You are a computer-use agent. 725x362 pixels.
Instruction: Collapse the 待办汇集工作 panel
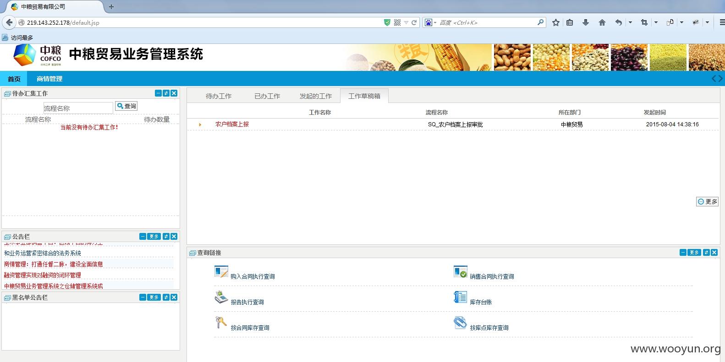point(158,93)
